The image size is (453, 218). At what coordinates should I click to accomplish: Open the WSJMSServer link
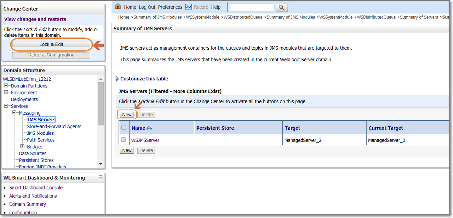pyautogui.click(x=145, y=140)
